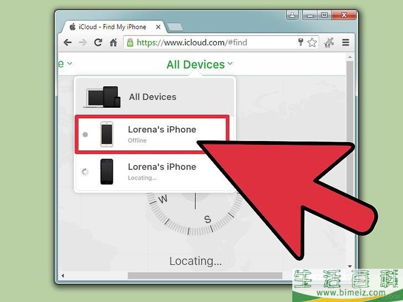The height and width of the screenshot is (302, 403).
Task: Reload the iCloud page
Action: coord(98,43)
